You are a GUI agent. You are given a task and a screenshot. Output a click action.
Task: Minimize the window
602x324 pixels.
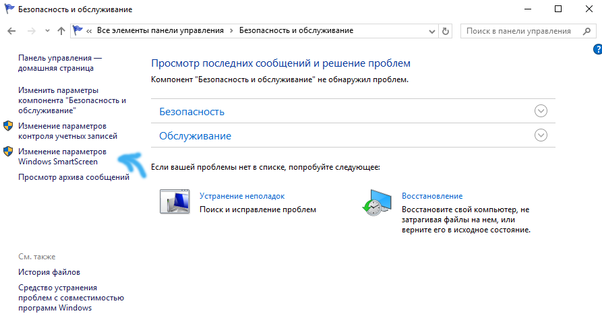pos(528,9)
